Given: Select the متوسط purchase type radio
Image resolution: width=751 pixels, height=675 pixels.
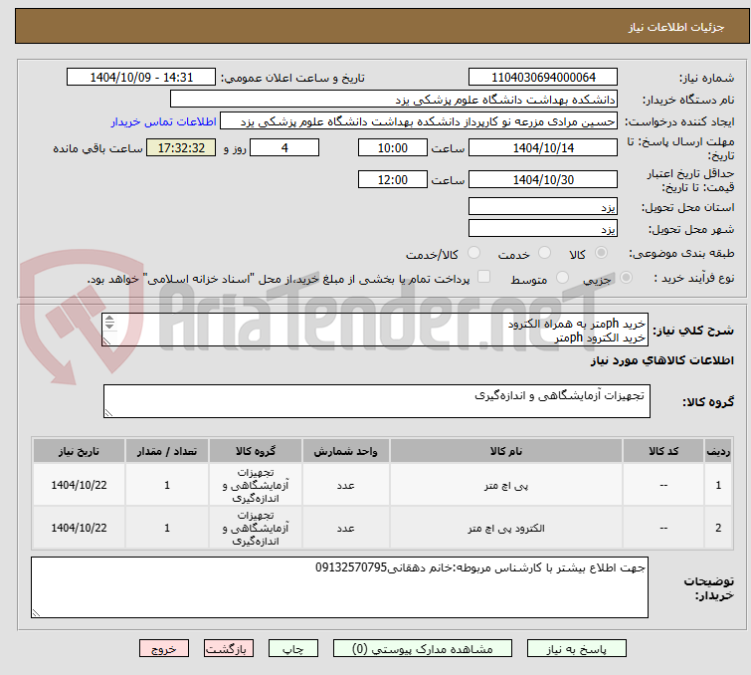Looking at the screenshot, I should 562,277.
